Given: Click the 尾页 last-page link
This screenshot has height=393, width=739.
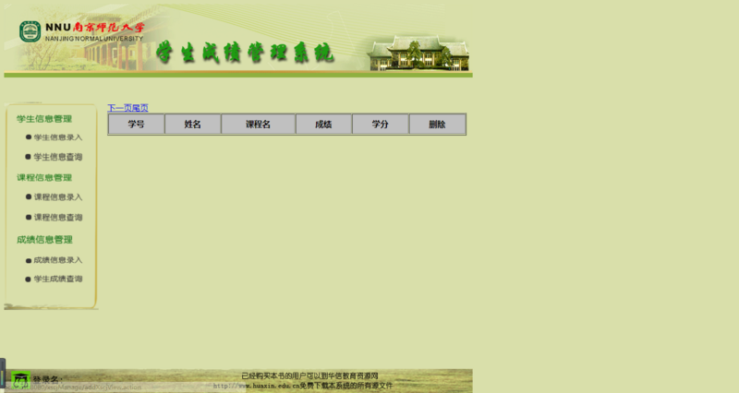Looking at the screenshot, I should point(140,108).
